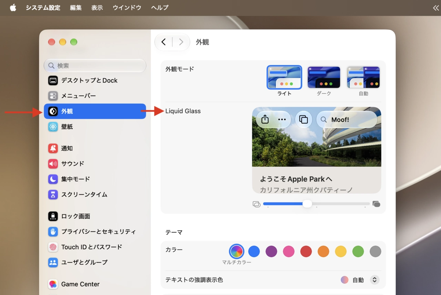This screenshot has width=441, height=295.
Task: Select the 外観 sidebar icon
Action: click(53, 111)
